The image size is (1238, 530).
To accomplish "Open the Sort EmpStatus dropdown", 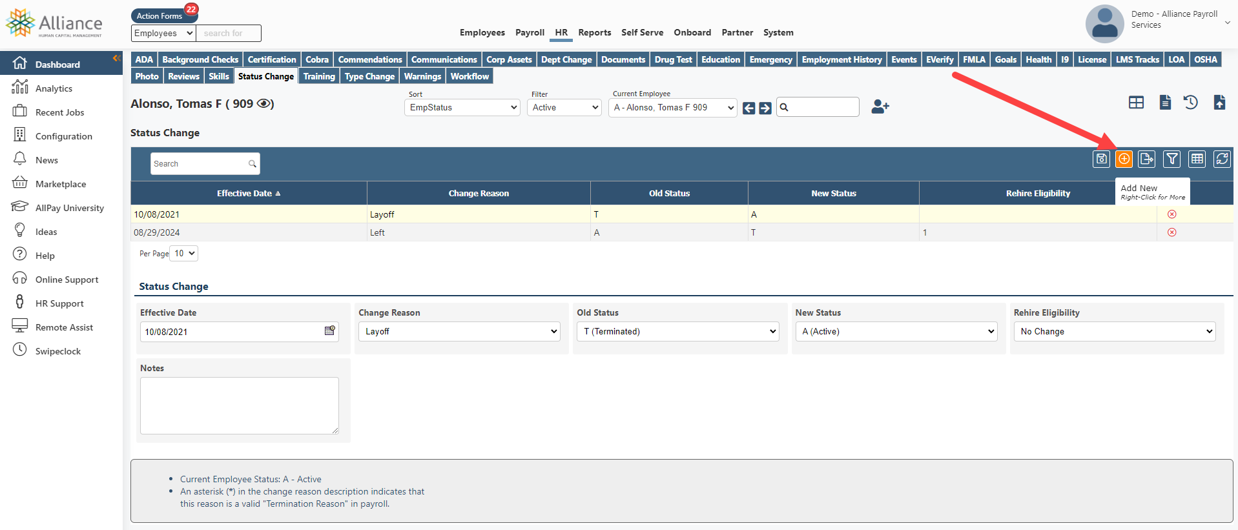I will click(462, 107).
